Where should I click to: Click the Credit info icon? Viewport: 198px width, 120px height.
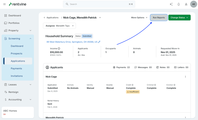coord(132,85)
